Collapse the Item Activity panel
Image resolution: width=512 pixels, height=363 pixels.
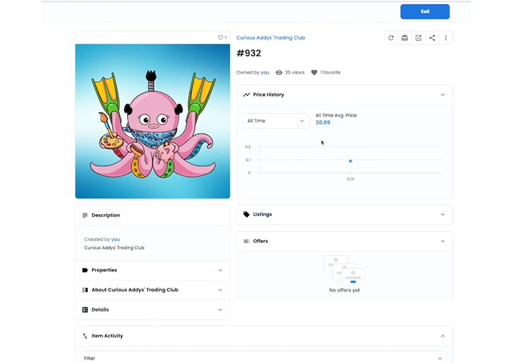[x=443, y=336]
